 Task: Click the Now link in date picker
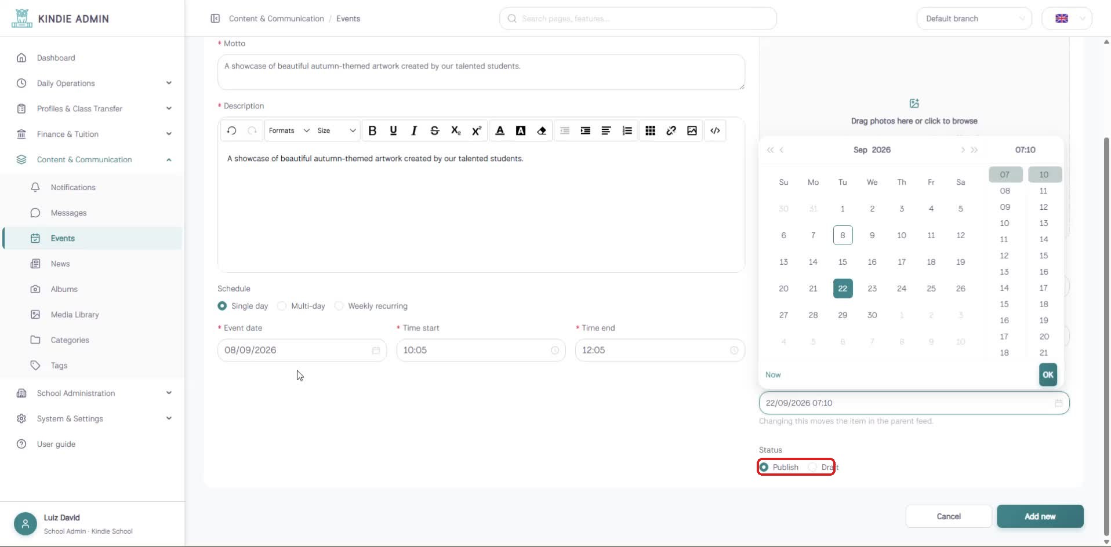pyautogui.click(x=773, y=375)
